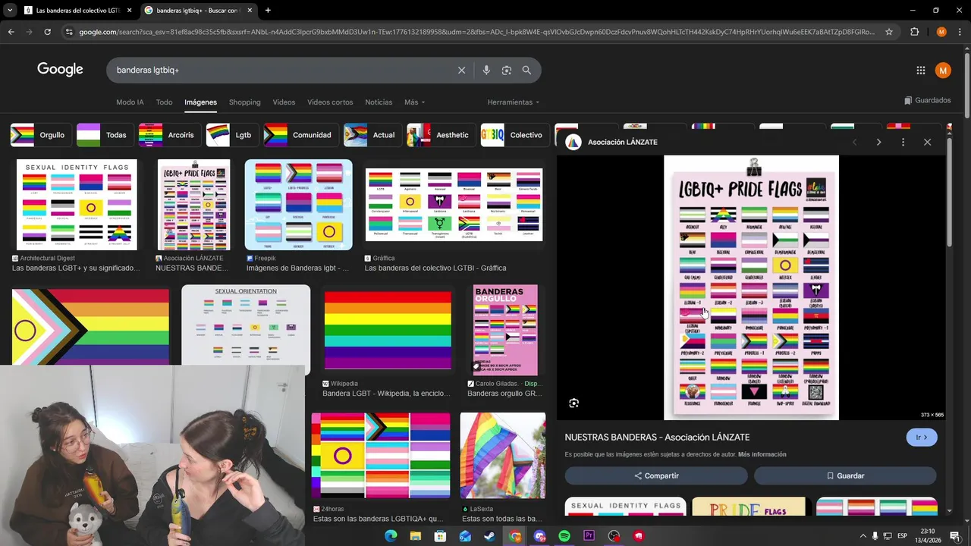
Task: Launch Steam from the taskbar
Action: click(490, 536)
